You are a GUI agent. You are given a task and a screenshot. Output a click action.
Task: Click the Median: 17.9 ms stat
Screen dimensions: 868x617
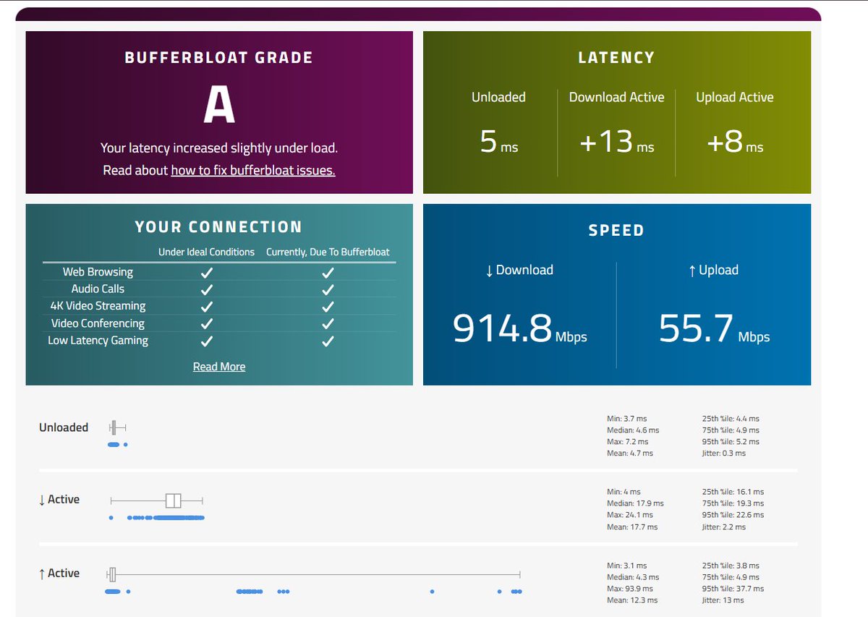[x=635, y=503]
